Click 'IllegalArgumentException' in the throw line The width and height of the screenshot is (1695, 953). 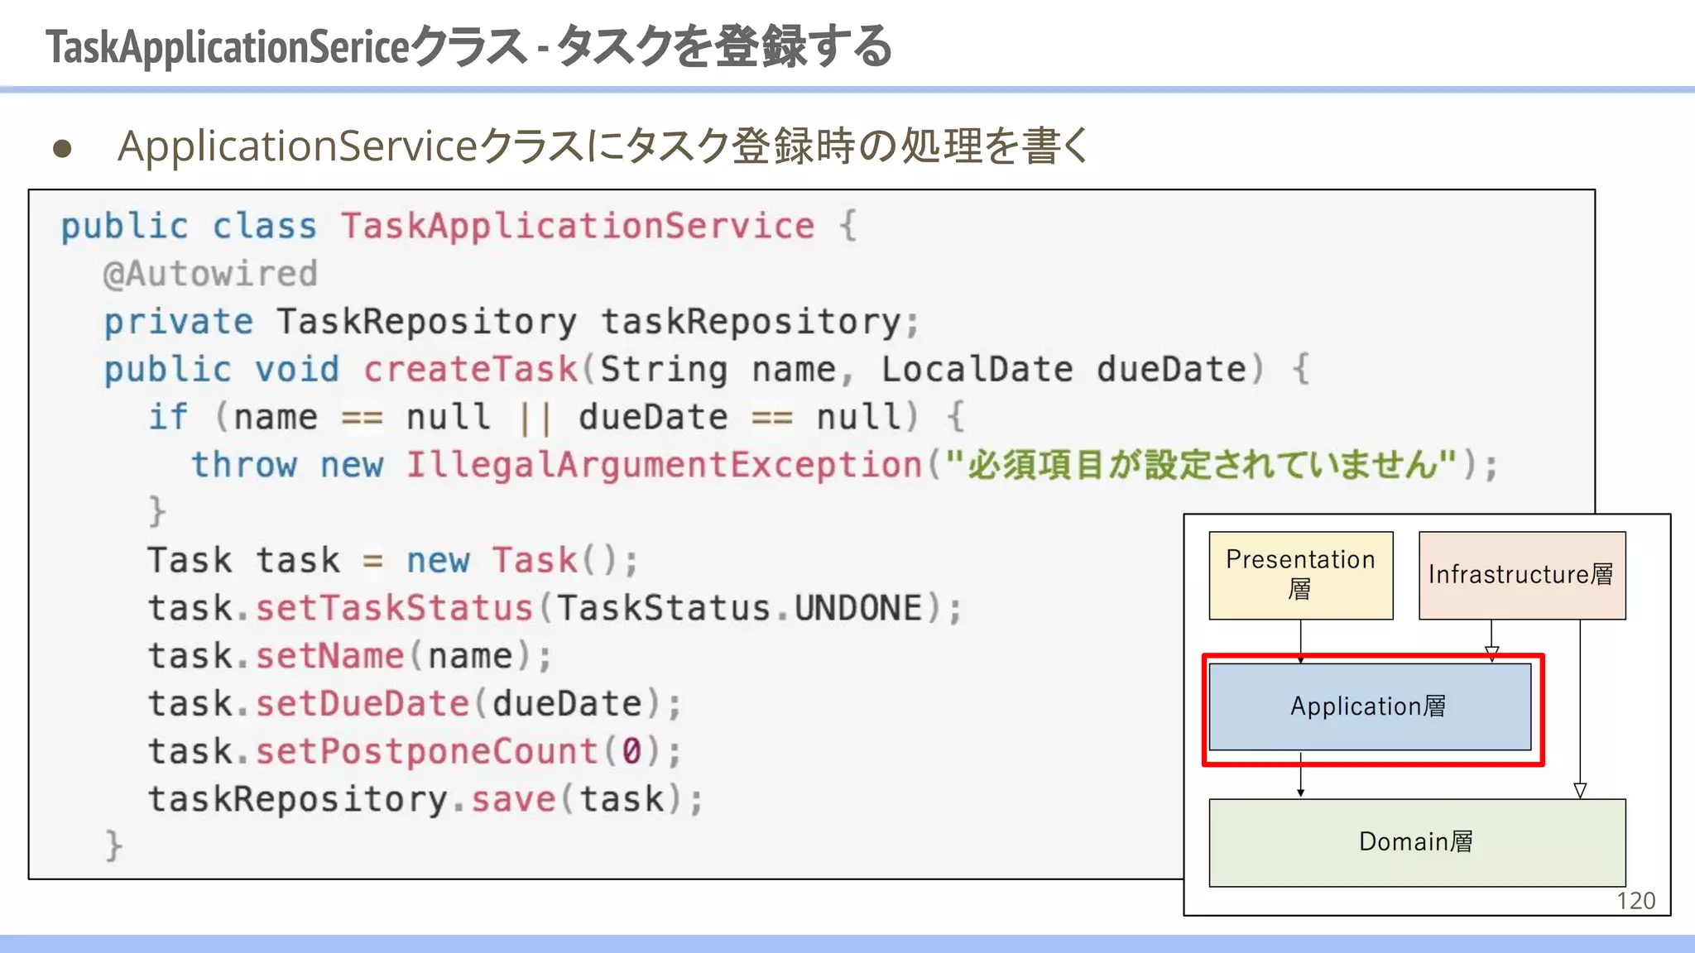click(664, 465)
